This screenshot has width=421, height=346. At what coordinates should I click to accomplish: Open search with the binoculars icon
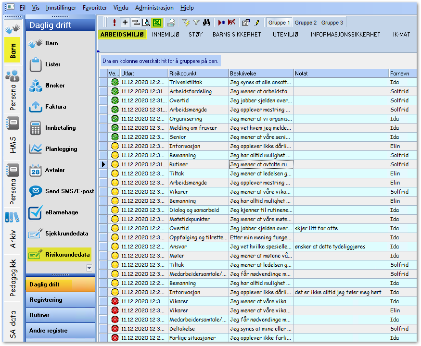click(x=206, y=23)
